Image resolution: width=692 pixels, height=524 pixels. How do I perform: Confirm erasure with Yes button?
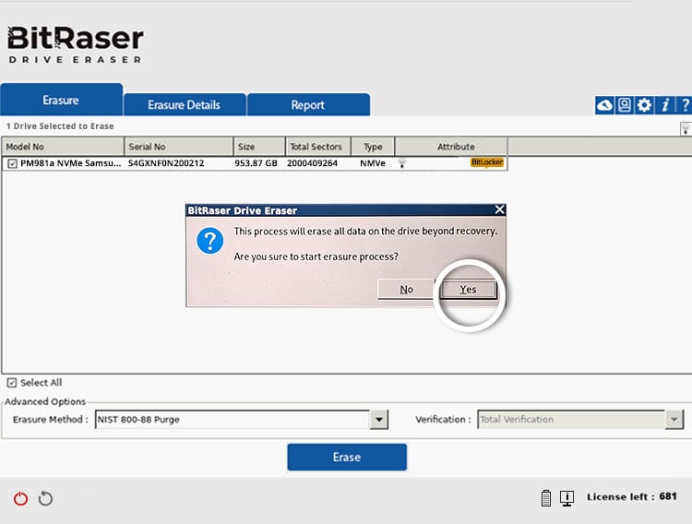coord(468,290)
